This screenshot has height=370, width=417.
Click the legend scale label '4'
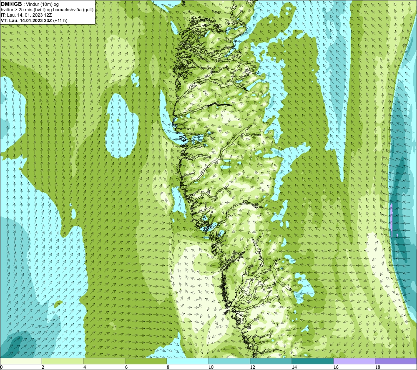coord(85,367)
